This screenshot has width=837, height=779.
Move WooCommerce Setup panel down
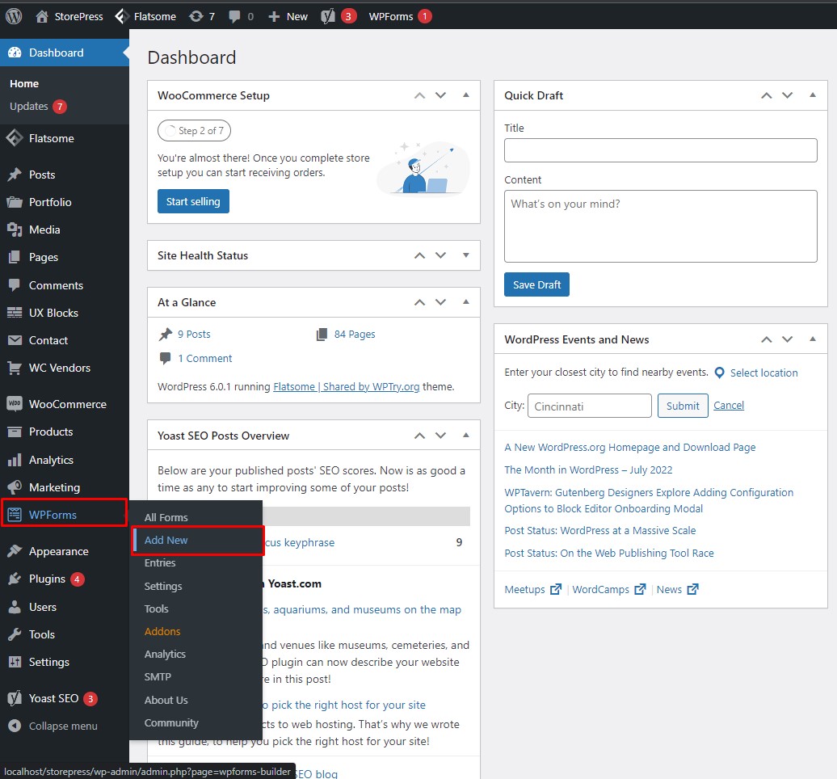[440, 95]
